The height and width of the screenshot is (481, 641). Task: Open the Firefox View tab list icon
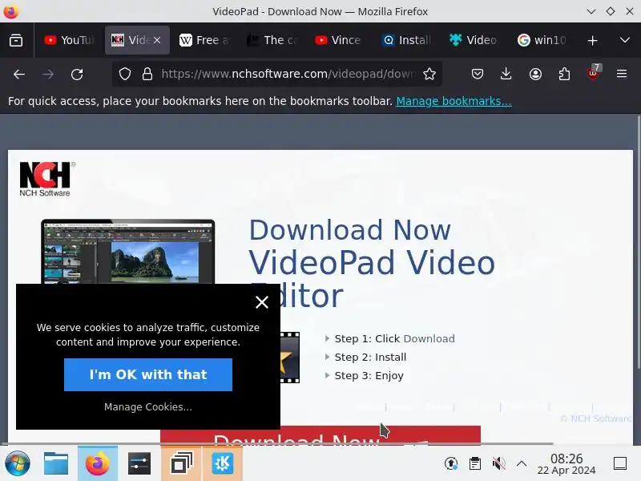point(16,40)
